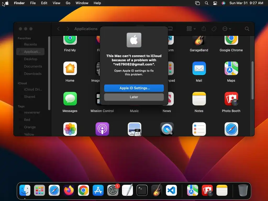The image size is (268, 201).
Task: Go back in Finder toolbar
Action: [x=58, y=29]
